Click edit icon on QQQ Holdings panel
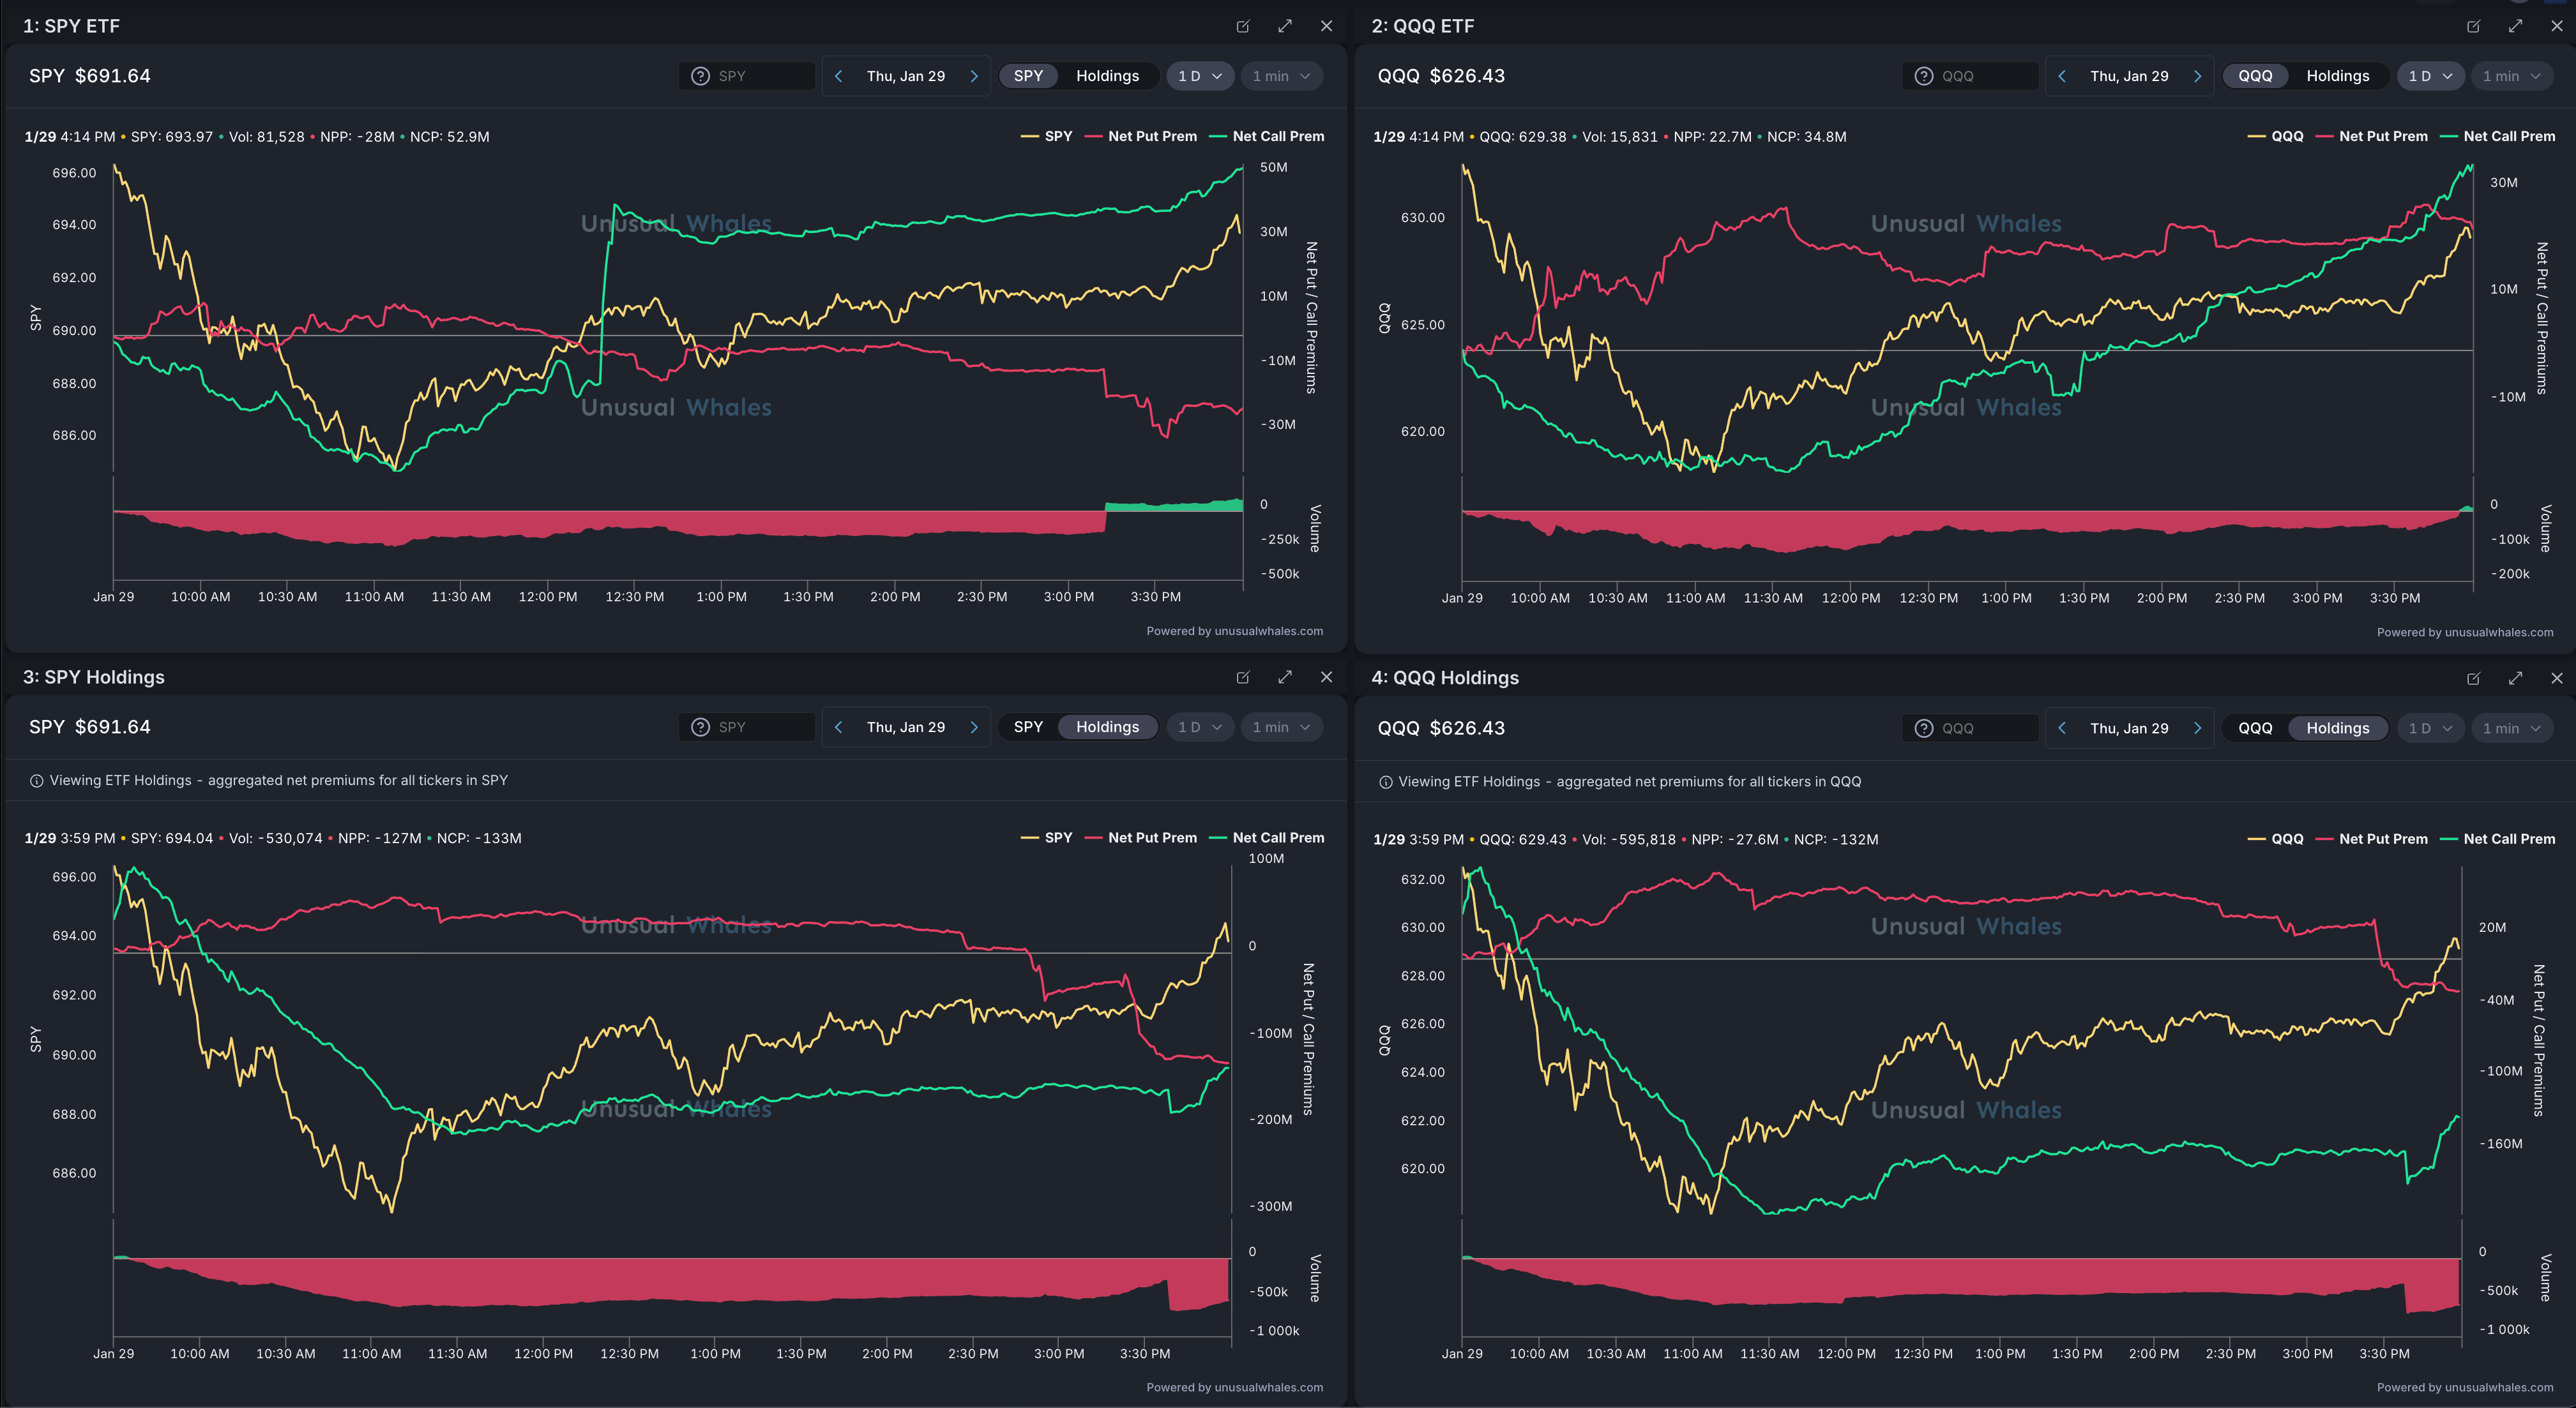The width and height of the screenshot is (2576, 1408). point(2473,678)
